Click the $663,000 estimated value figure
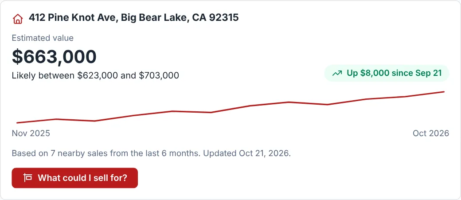 [54, 56]
